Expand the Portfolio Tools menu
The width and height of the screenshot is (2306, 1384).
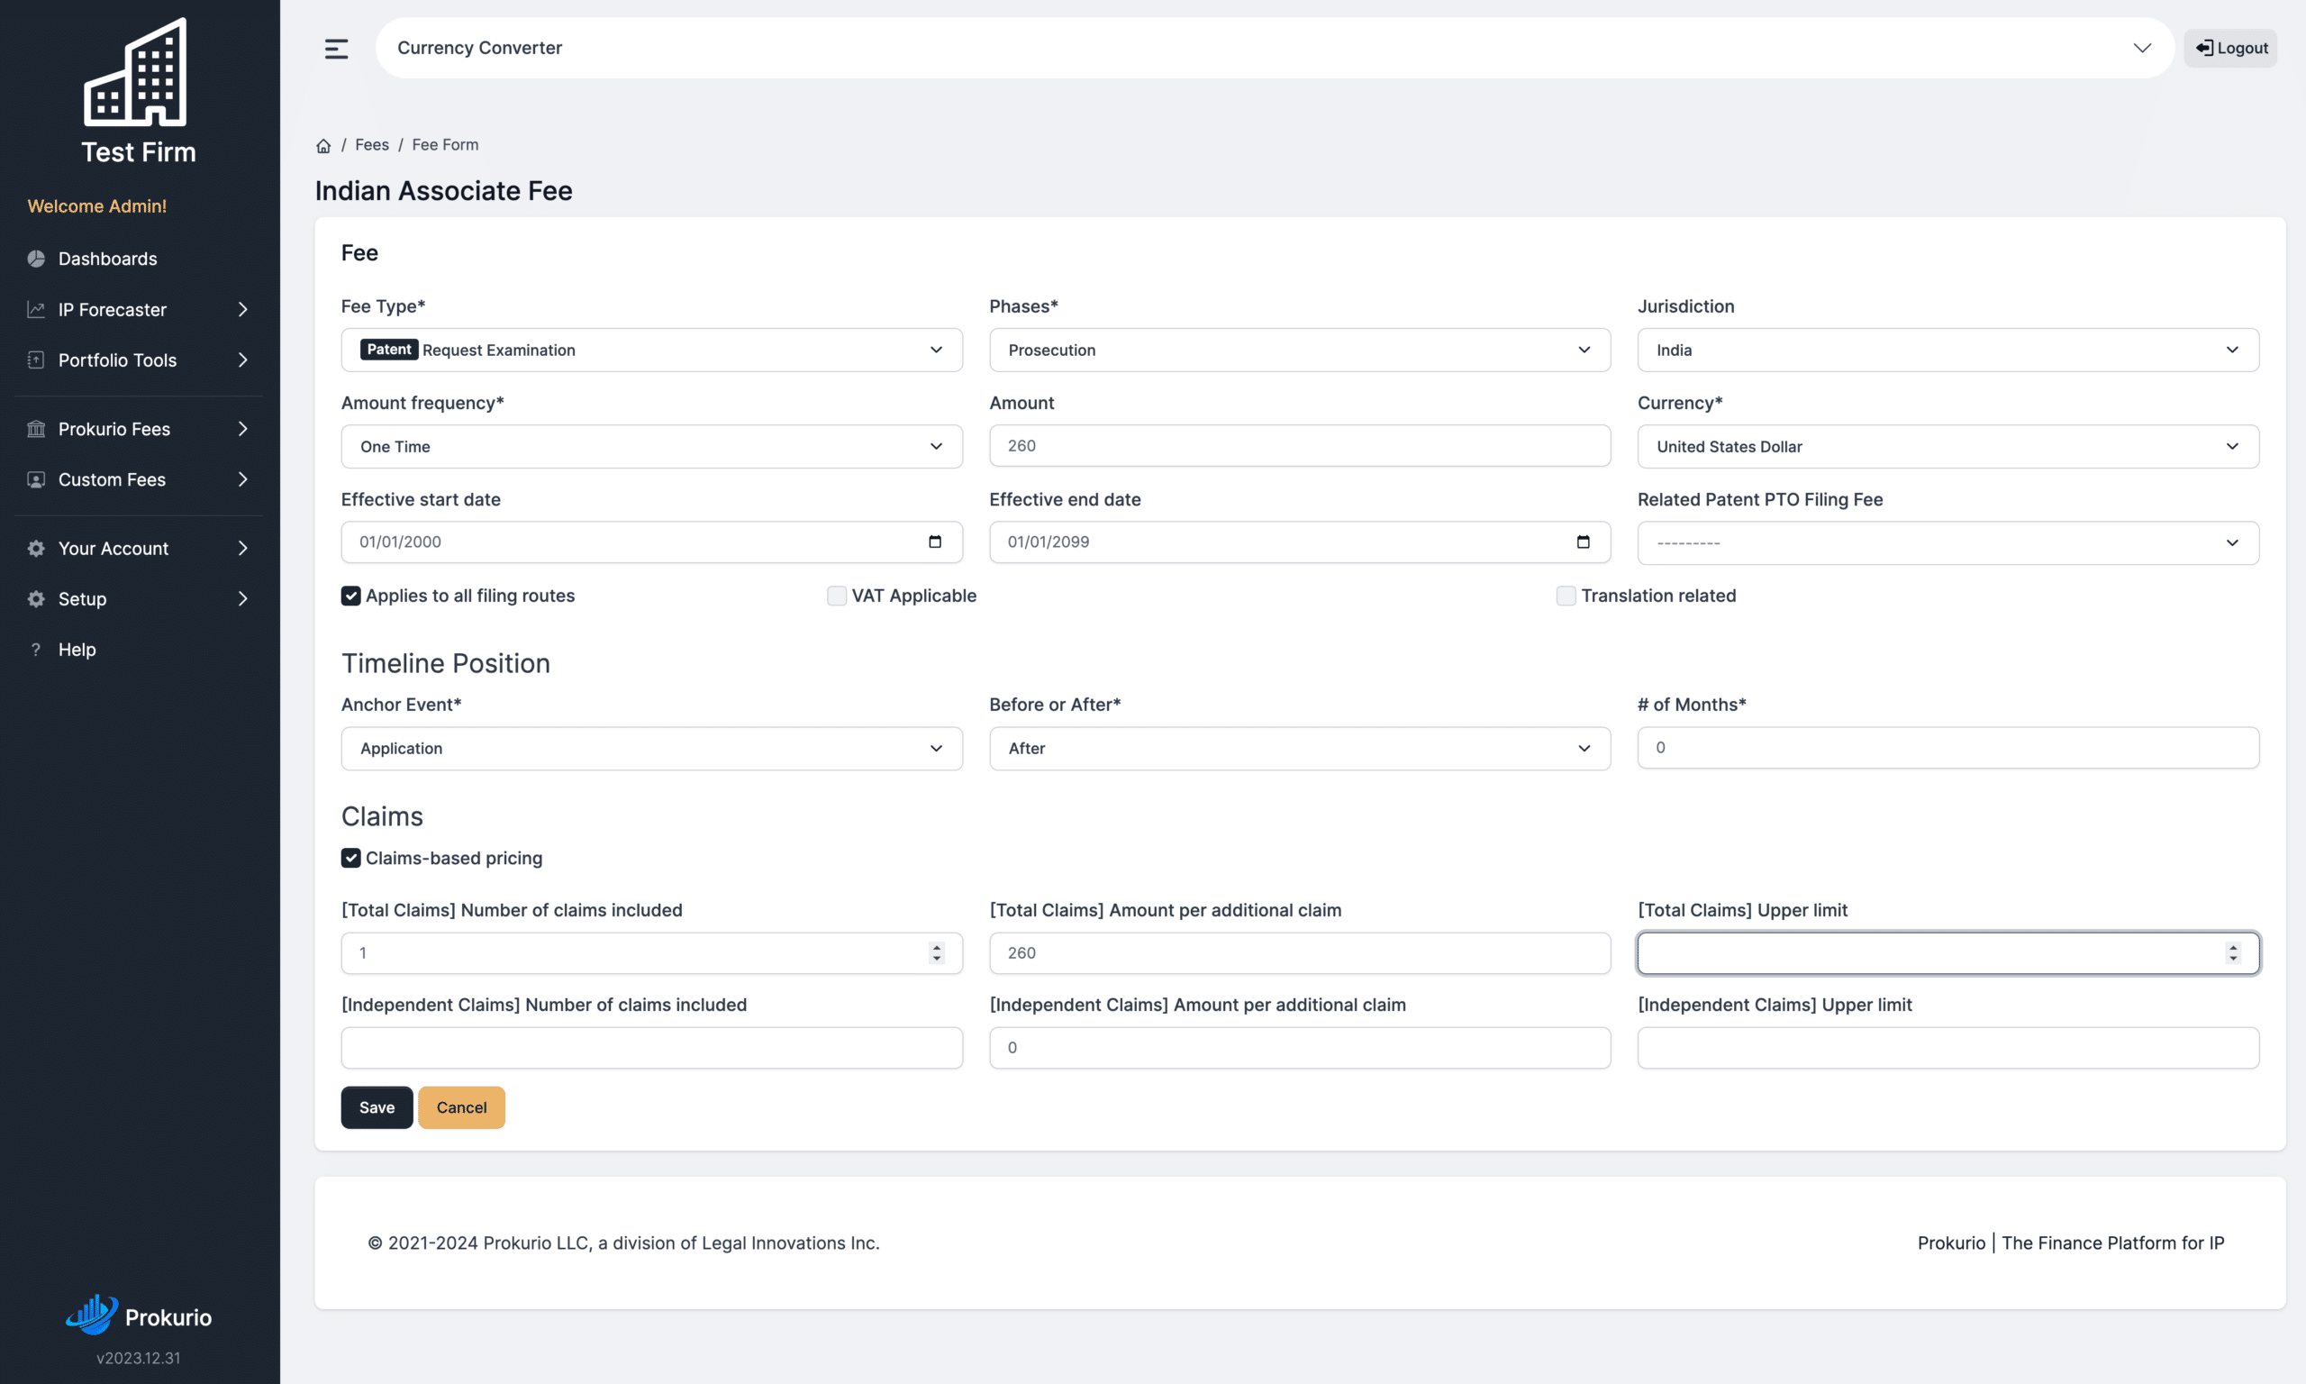click(x=242, y=359)
